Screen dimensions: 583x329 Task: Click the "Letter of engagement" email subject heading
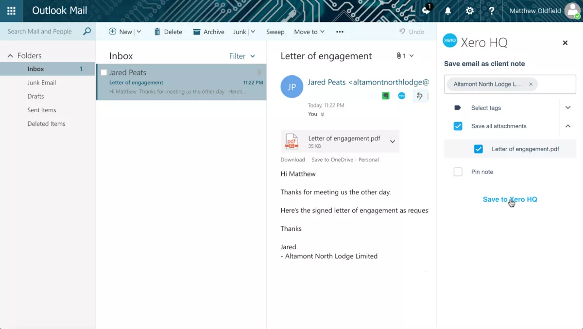pyautogui.click(x=326, y=56)
